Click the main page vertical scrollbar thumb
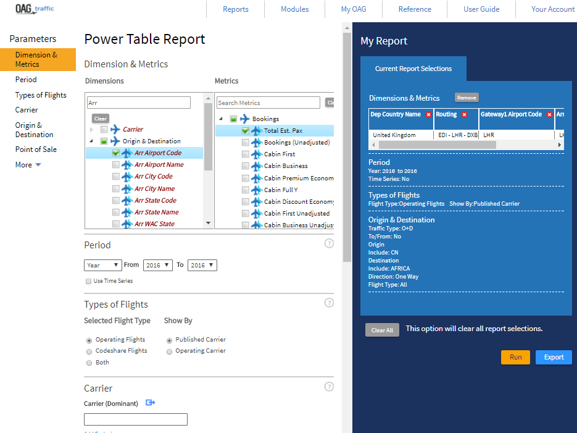577x433 pixels. tap(347, 147)
